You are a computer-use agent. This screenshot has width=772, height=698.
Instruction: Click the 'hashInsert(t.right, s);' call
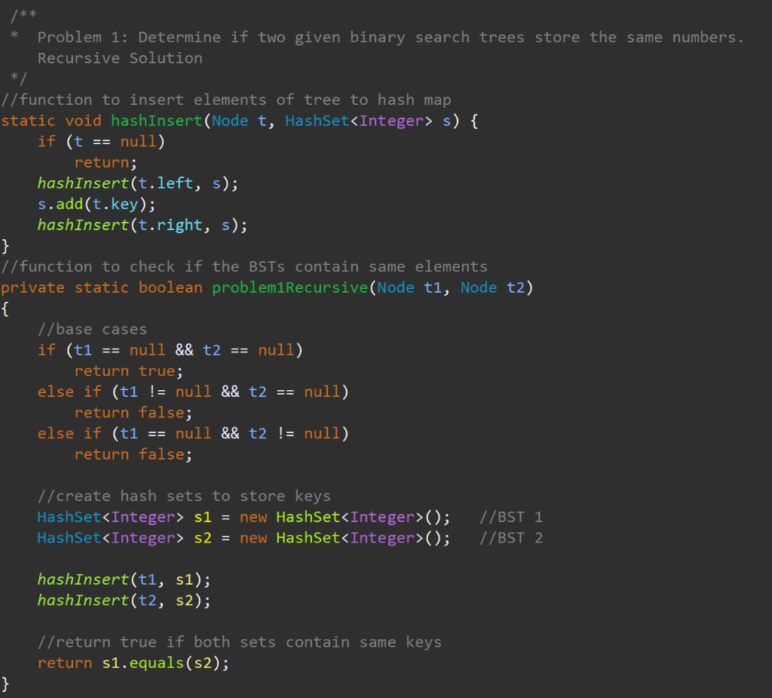[x=142, y=226]
